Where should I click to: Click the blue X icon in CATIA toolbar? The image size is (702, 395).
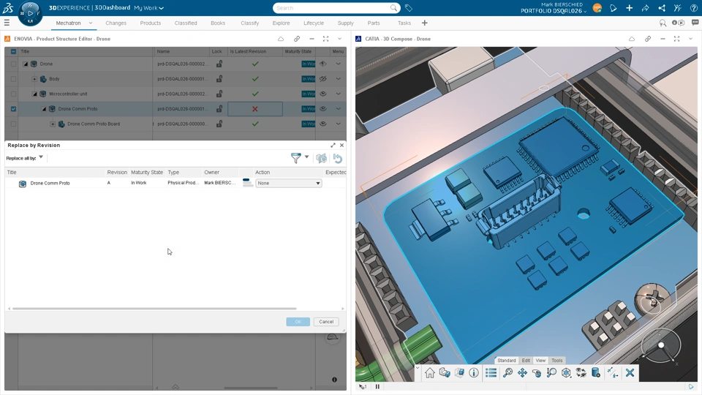click(630, 372)
